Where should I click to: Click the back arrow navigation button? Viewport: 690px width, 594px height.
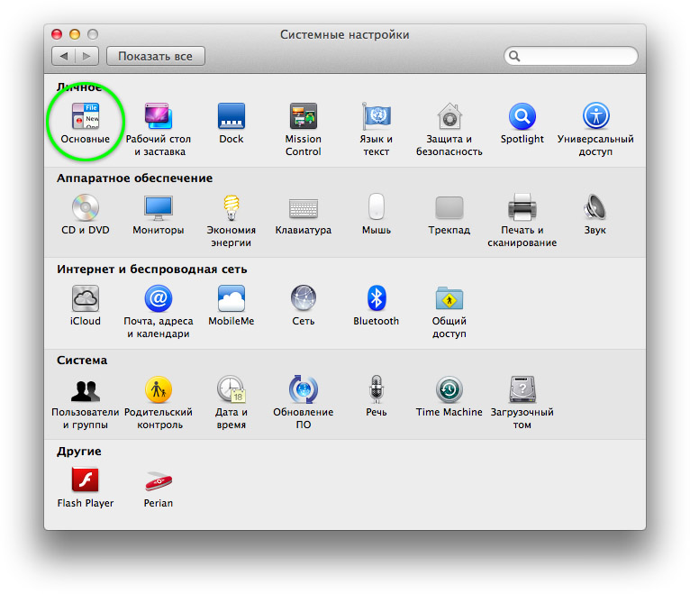tap(64, 56)
